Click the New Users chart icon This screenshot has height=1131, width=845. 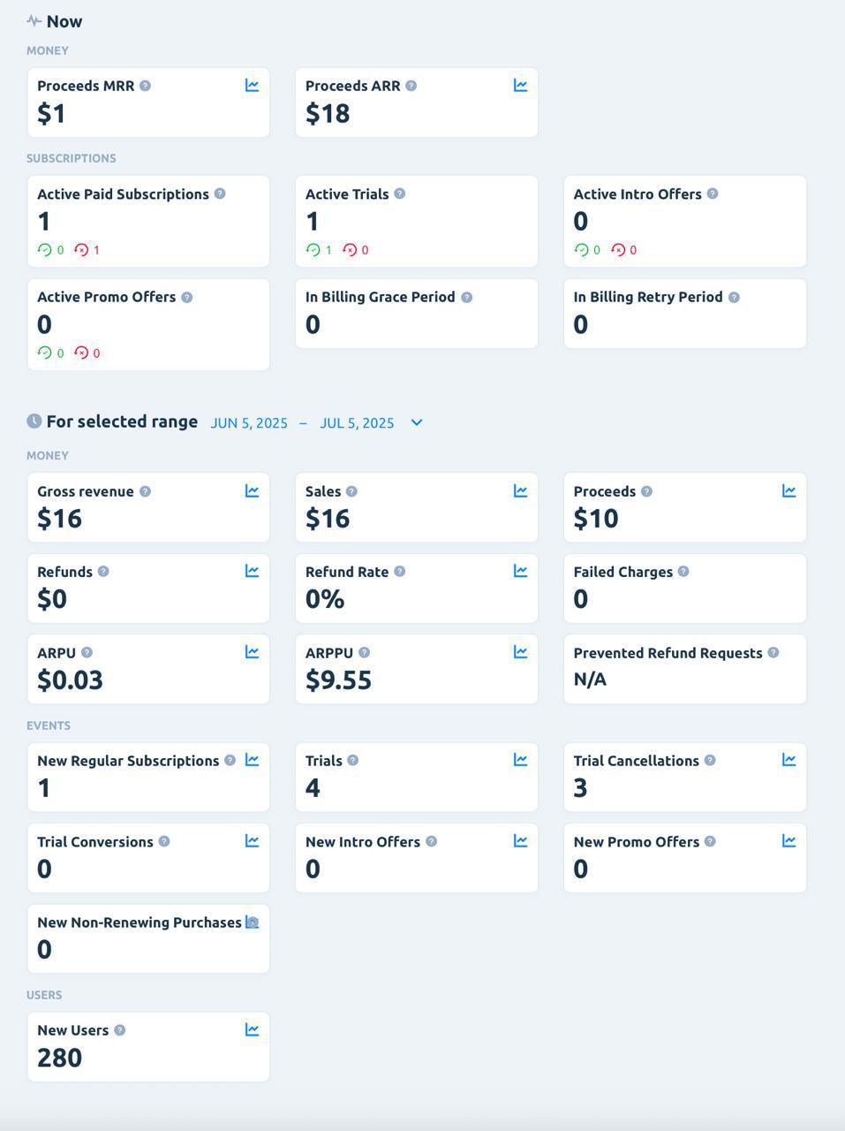pos(252,1029)
